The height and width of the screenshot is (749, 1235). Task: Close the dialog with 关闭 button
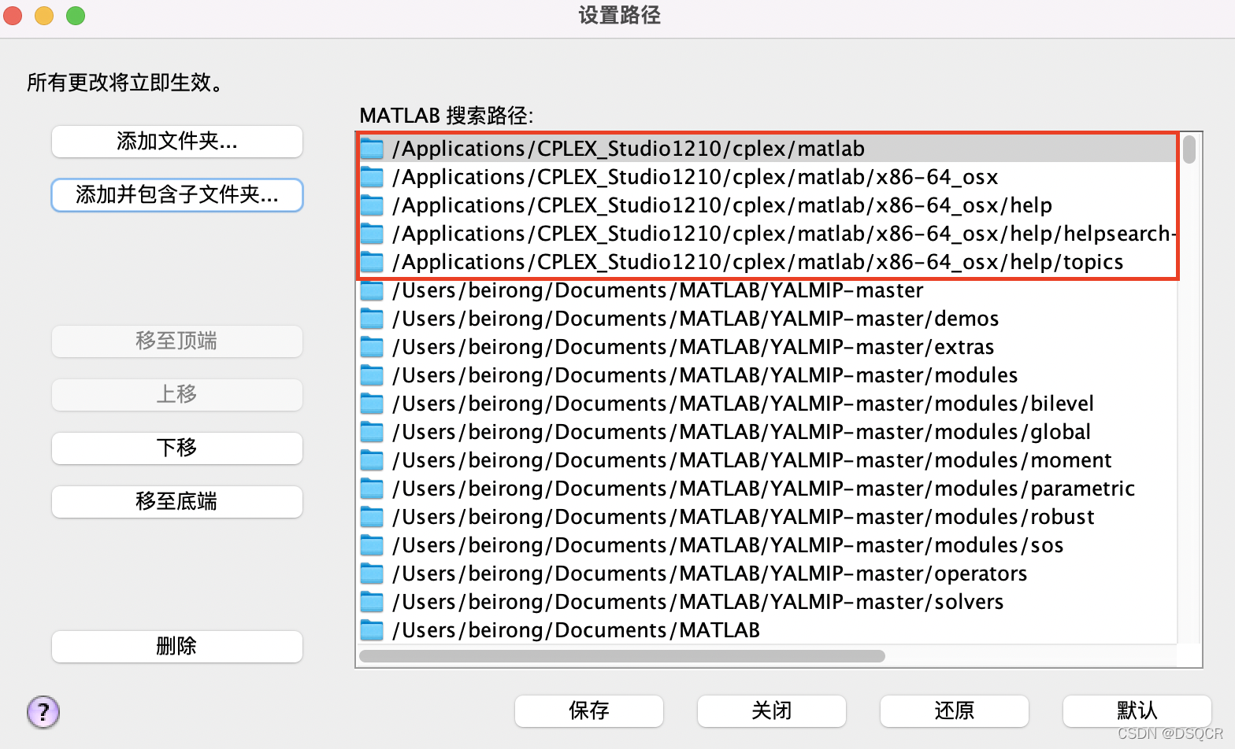click(x=772, y=711)
